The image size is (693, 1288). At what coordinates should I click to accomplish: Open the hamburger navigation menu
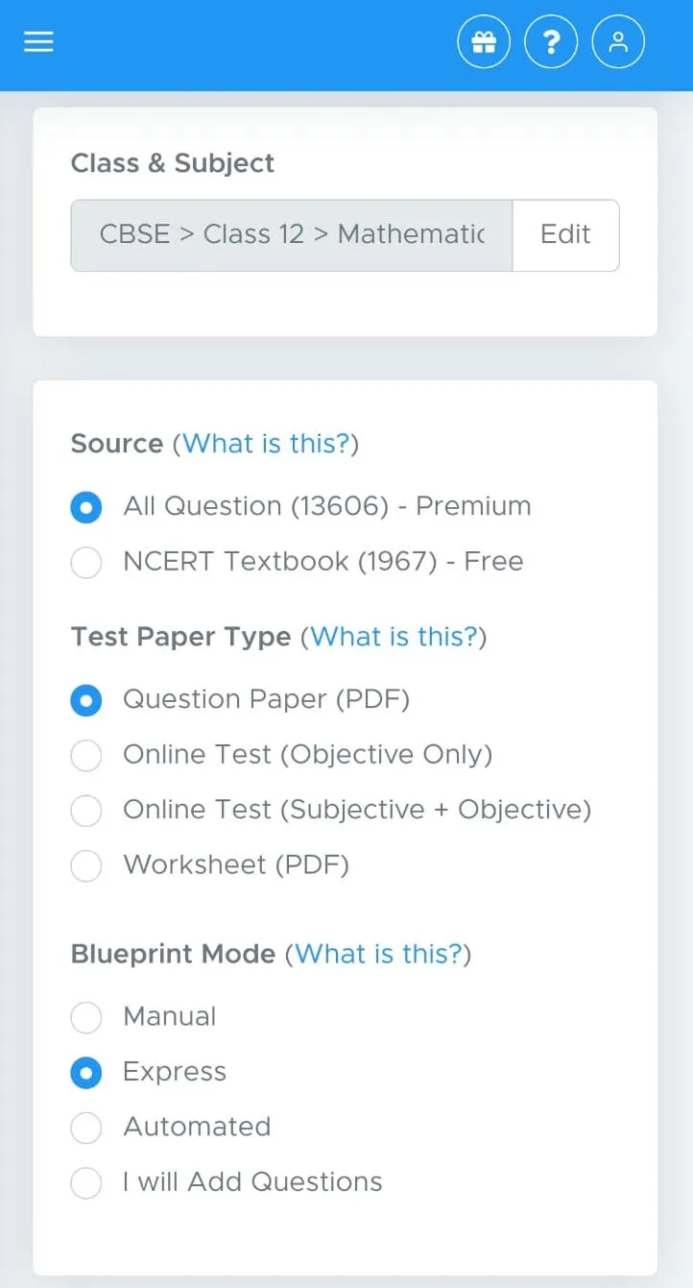coord(38,41)
